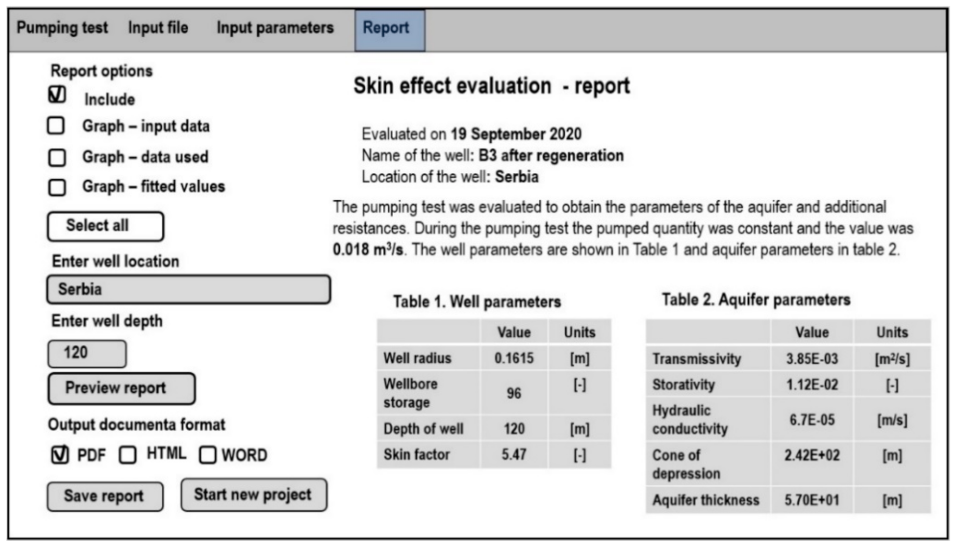Click the Skin effect evaluation report heading
Screen dimensions: 956x549
coord(491,86)
